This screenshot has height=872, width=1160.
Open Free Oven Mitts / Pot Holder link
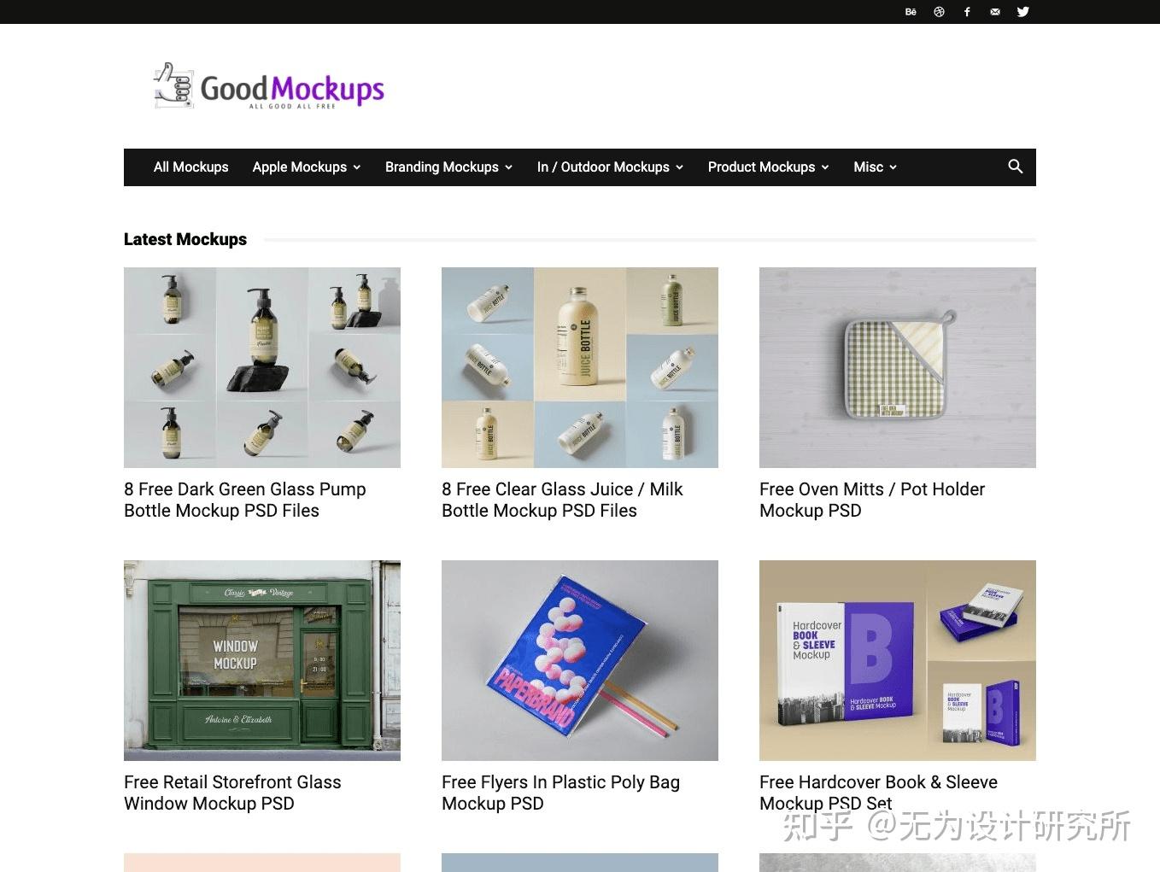click(x=872, y=500)
